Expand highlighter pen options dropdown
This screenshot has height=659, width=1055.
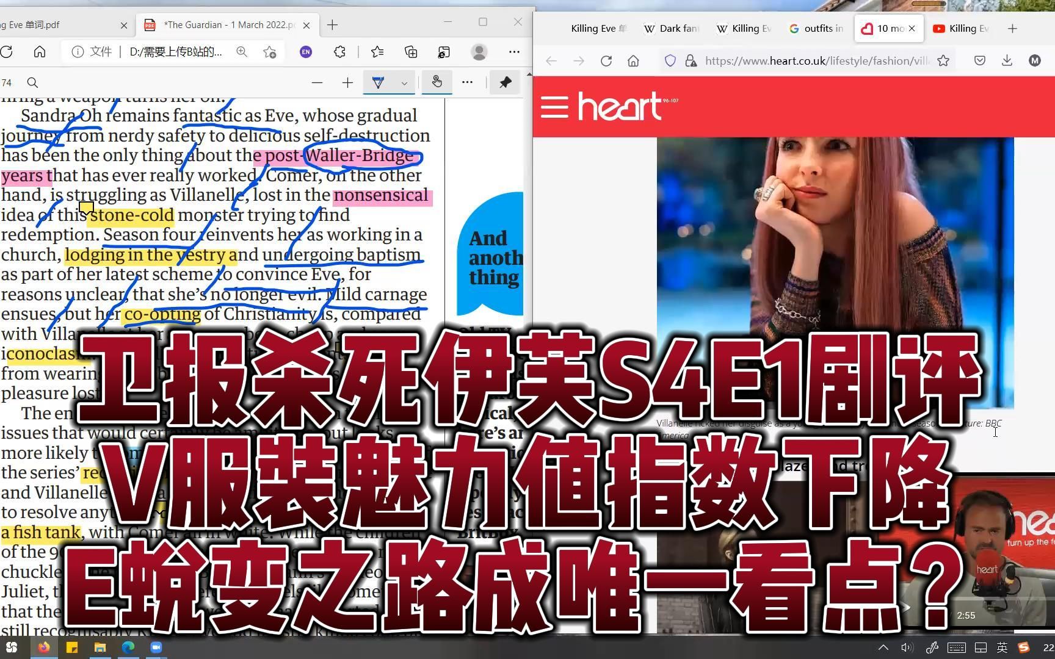404,83
